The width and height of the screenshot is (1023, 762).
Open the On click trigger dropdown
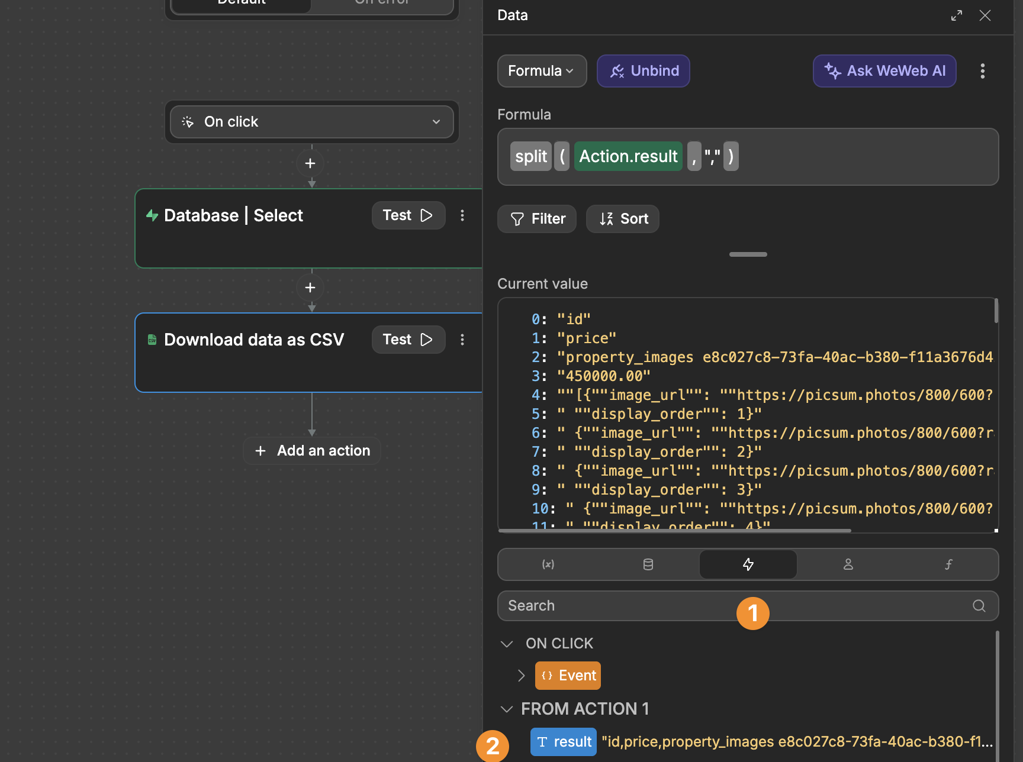[436, 122]
